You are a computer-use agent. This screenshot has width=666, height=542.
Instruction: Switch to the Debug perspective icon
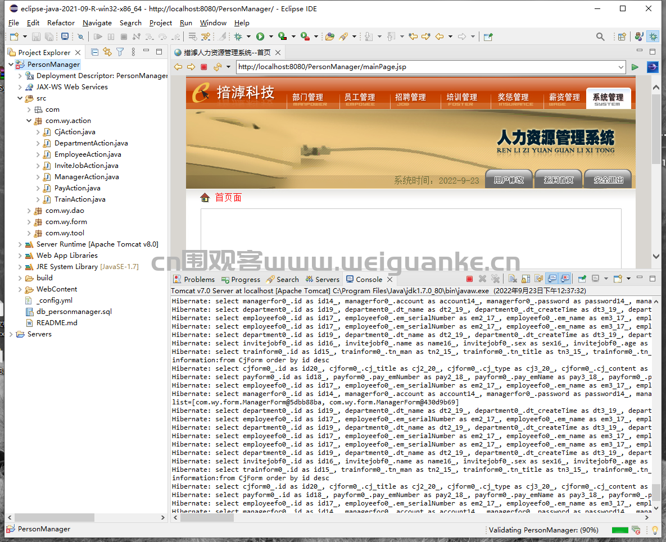[653, 37]
